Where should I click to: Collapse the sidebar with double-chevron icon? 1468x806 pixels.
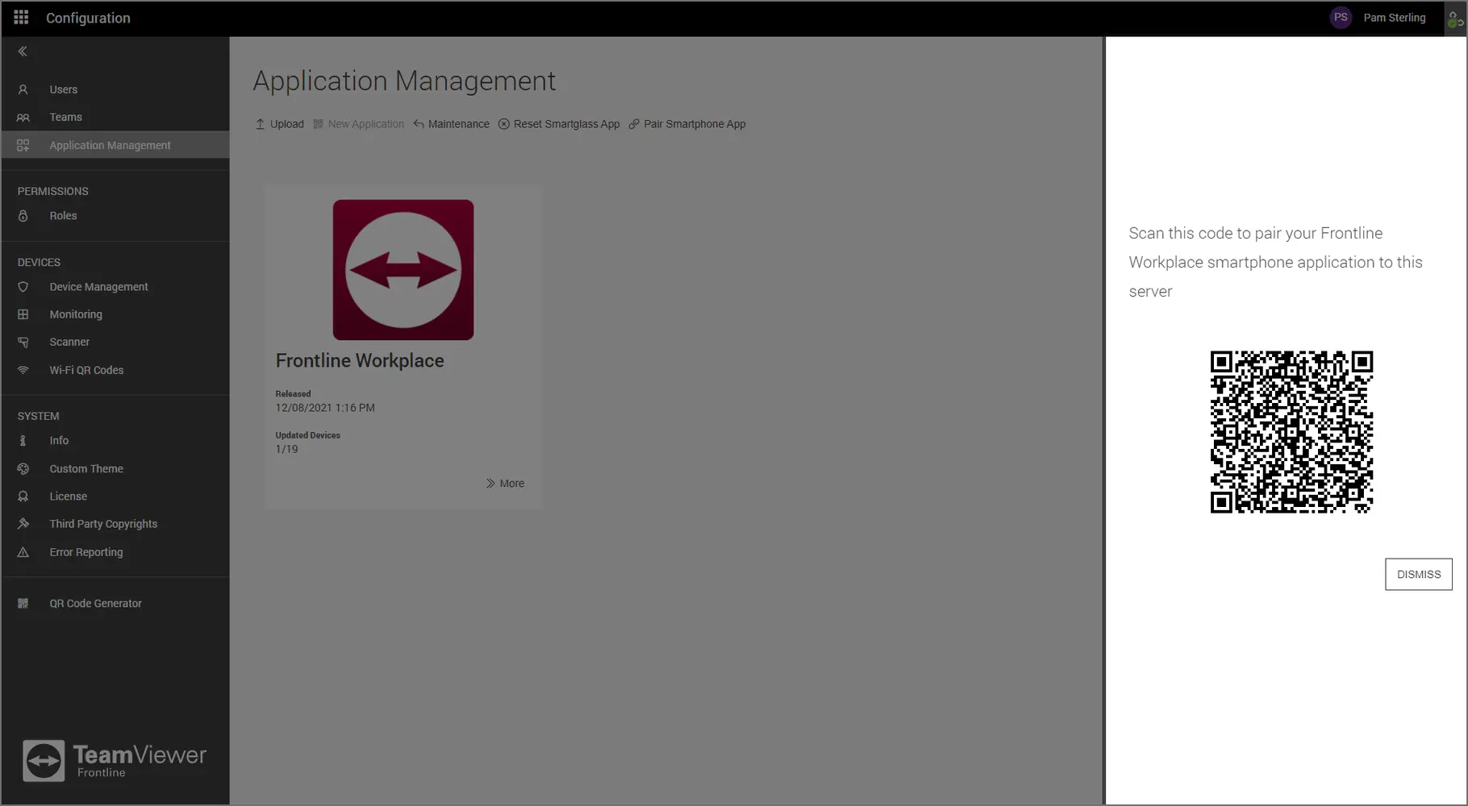coord(23,52)
